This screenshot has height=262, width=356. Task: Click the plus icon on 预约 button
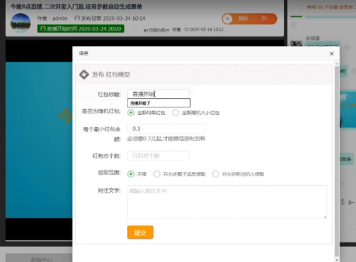click(228, 19)
